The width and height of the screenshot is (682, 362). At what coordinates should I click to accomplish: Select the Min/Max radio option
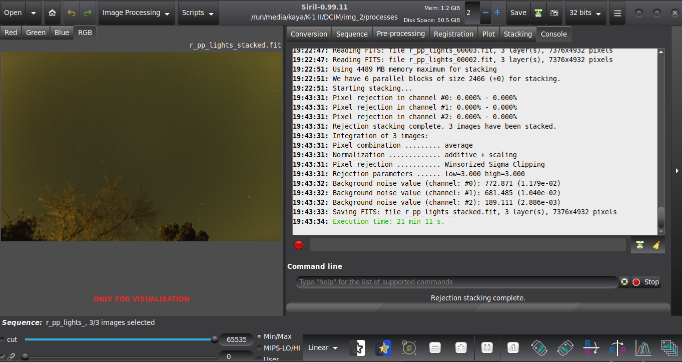pos(259,336)
